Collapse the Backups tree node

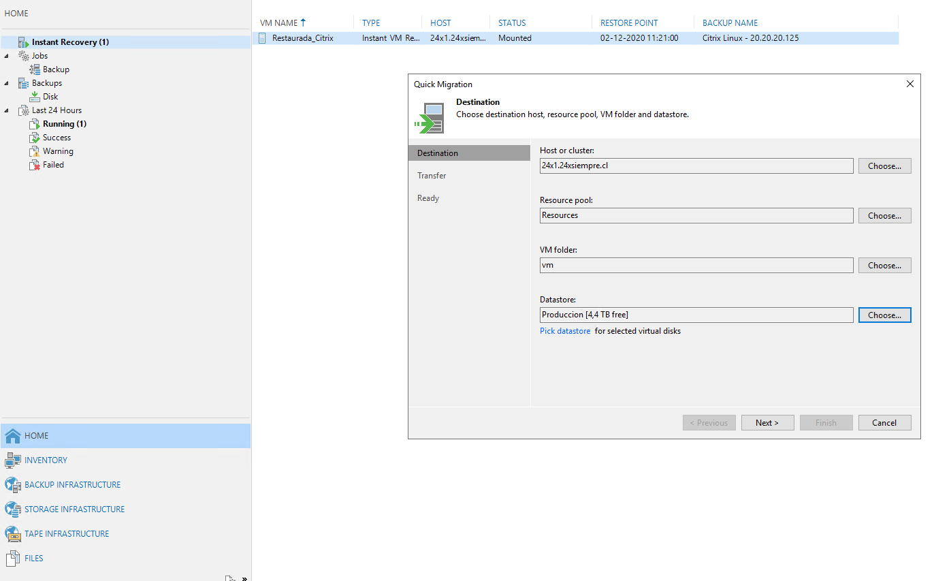pyautogui.click(x=5, y=82)
